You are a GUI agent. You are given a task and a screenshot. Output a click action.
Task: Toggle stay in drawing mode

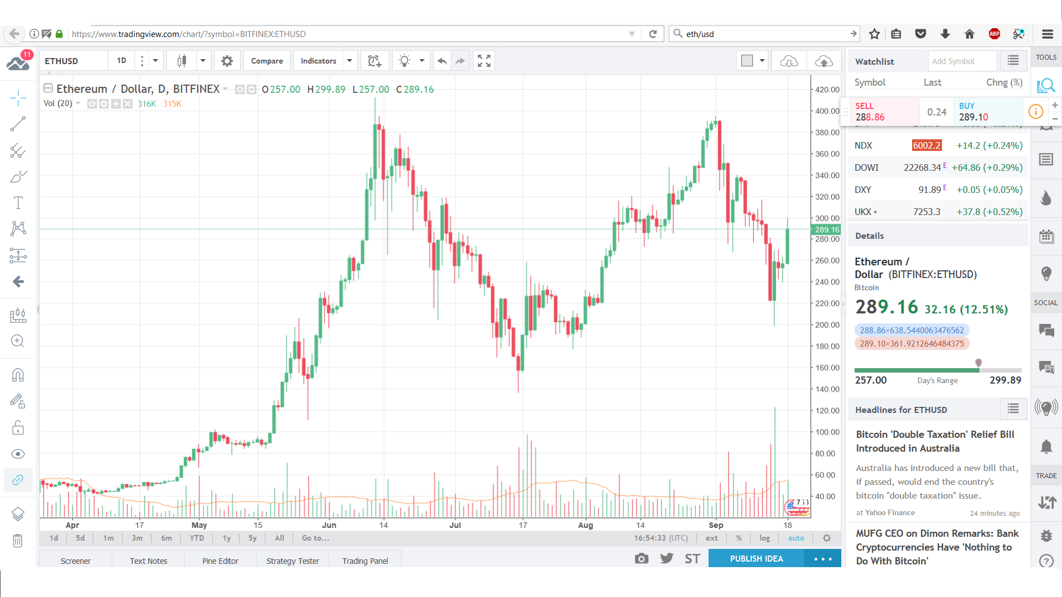coord(18,401)
